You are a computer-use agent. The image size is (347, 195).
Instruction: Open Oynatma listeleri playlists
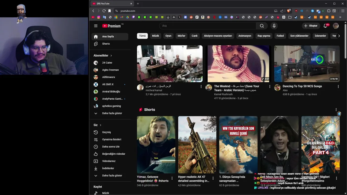(110, 139)
